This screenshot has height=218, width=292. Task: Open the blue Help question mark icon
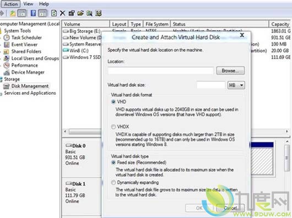coord(33,13)
